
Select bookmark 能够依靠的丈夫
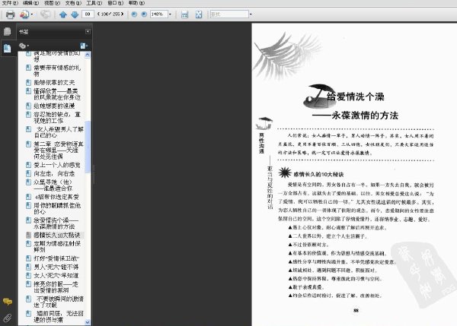point(54,83)
